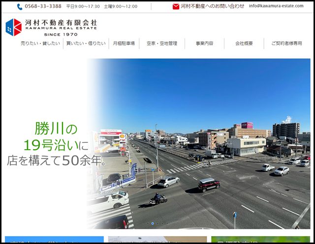Image resolution: width=315 pixels, height=244 pixels.
Task: Select the last carousel indicator dot
Action: tap(167, 223)
